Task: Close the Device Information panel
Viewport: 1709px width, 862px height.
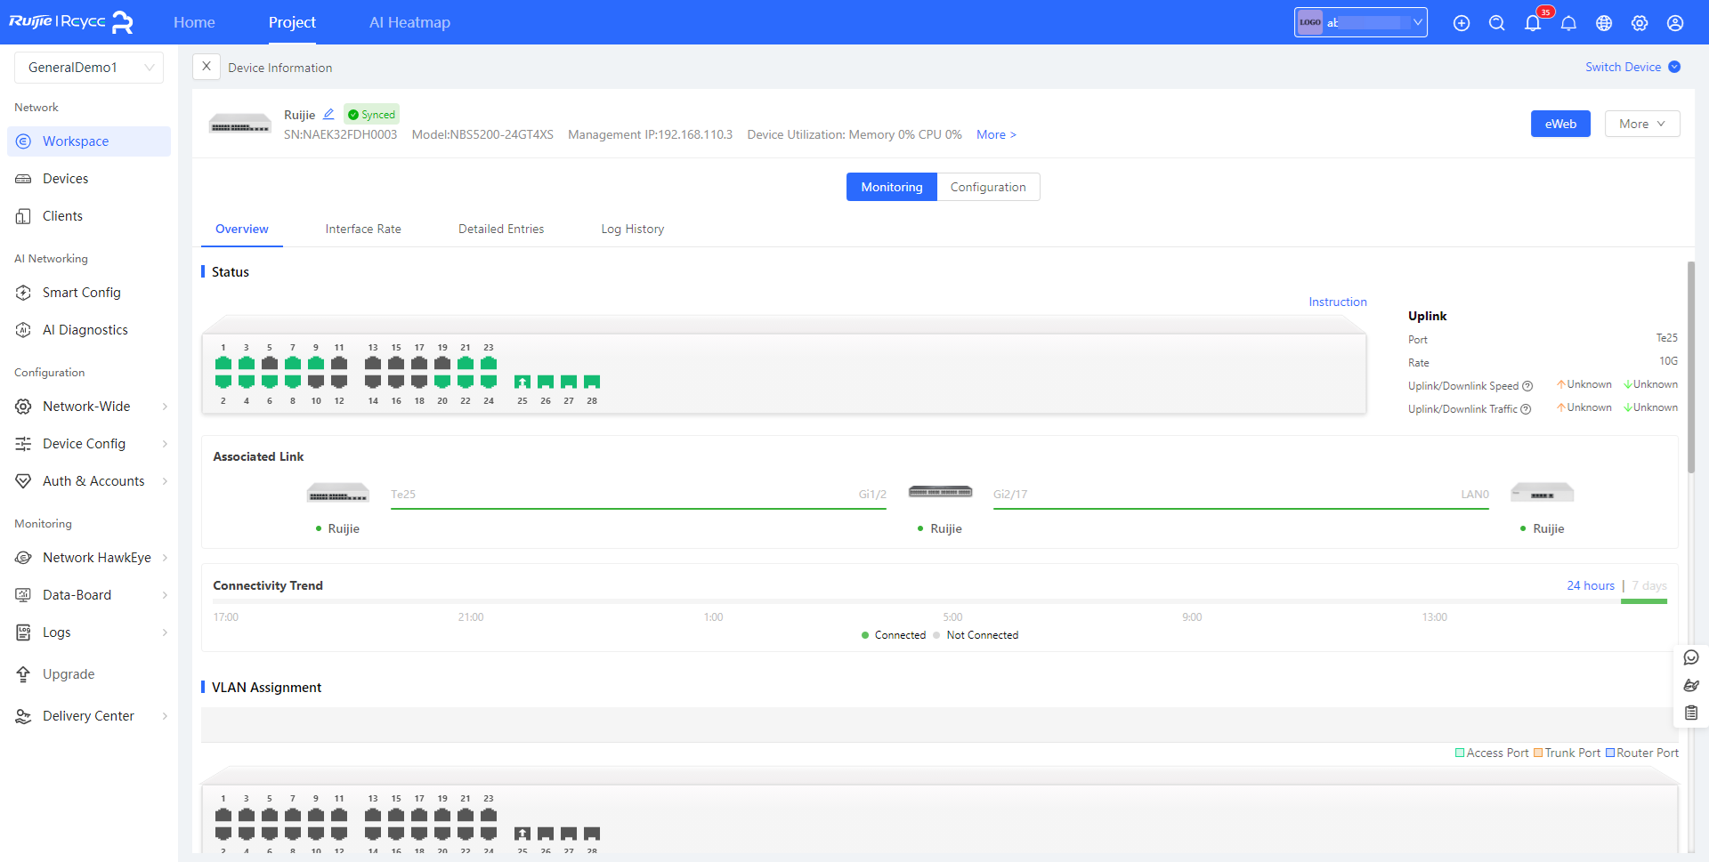Action: [x=207, y=67]
